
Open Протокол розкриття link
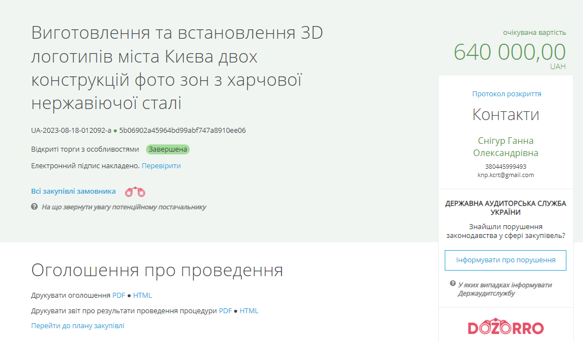(x=506, y=94)
